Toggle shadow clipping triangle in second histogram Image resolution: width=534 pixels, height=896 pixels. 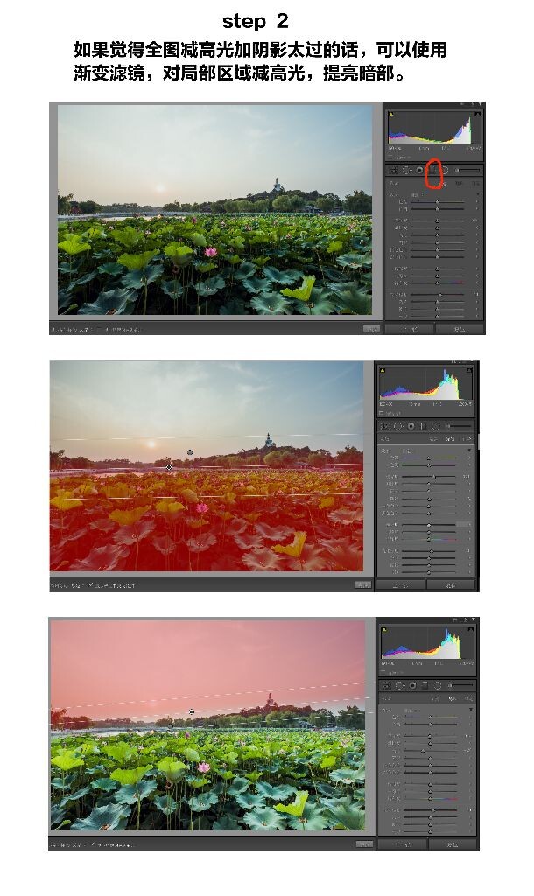click(383, 371)
